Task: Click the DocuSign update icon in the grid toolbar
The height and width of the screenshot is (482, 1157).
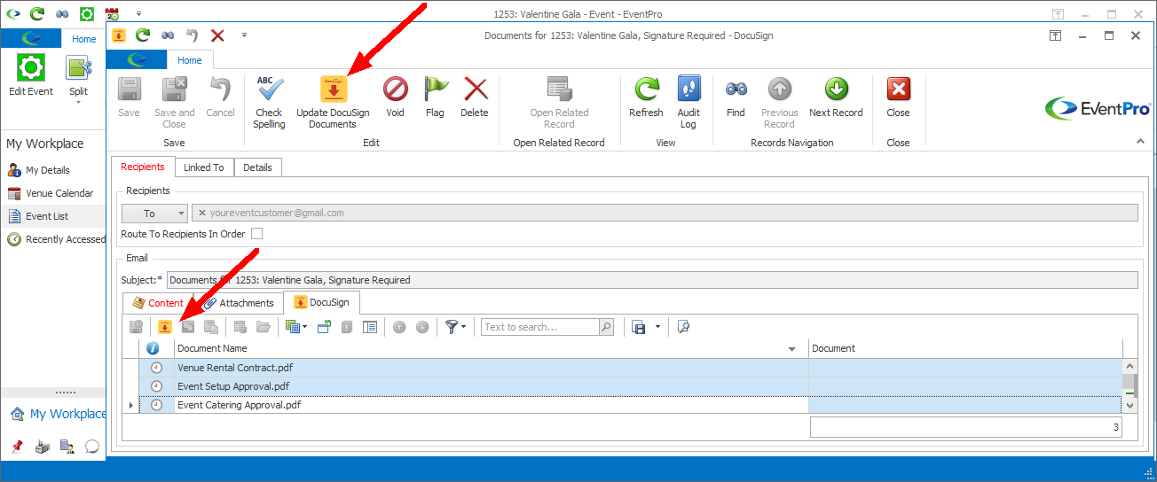Action: click(164, 327)
